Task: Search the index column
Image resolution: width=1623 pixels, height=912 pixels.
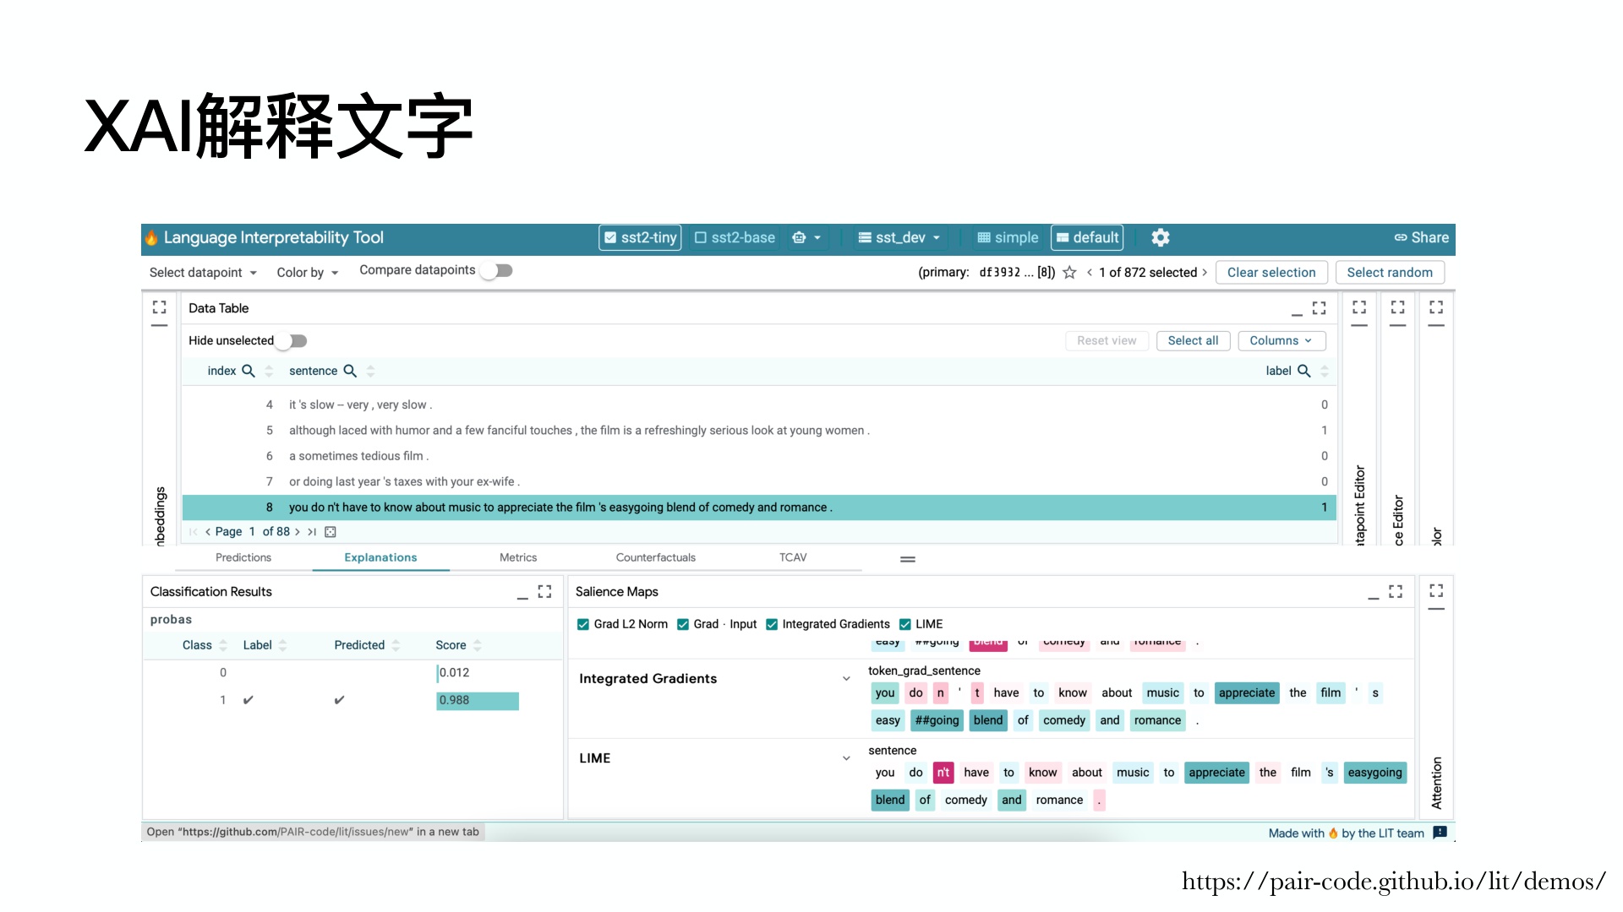Action: 249,371
